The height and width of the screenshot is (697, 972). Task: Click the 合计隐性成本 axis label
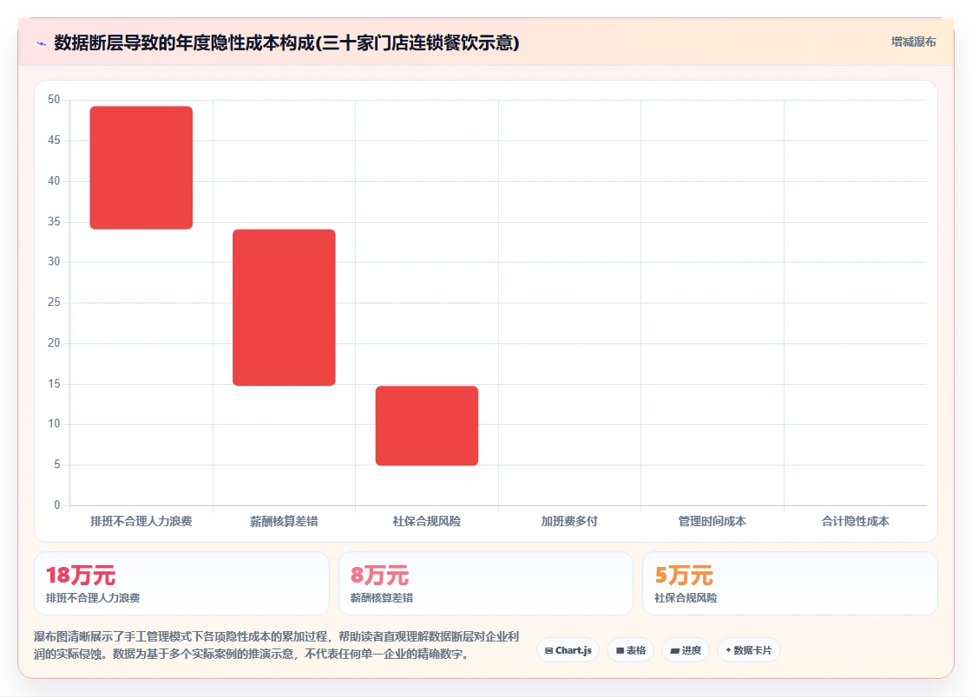click(x=856, y=521)
